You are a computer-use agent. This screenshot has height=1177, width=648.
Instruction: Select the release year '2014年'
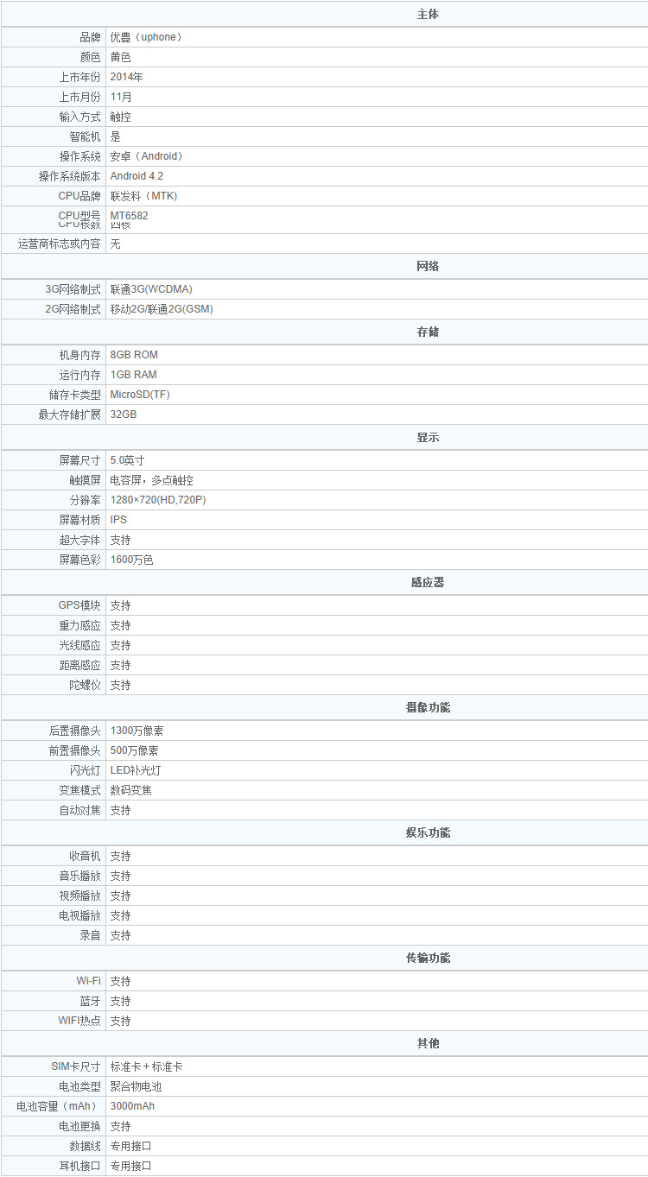pos(127,77)
